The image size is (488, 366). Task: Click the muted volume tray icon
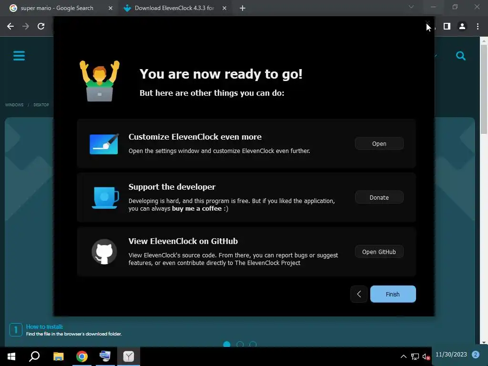pos(426,356)
